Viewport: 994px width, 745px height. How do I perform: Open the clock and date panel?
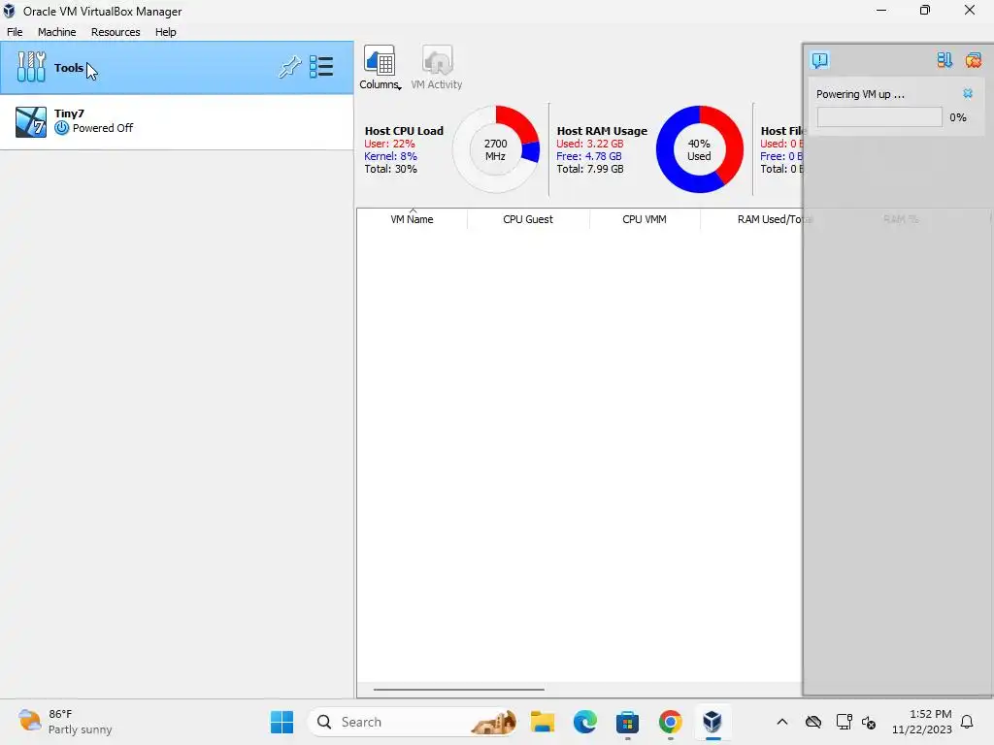922,722
